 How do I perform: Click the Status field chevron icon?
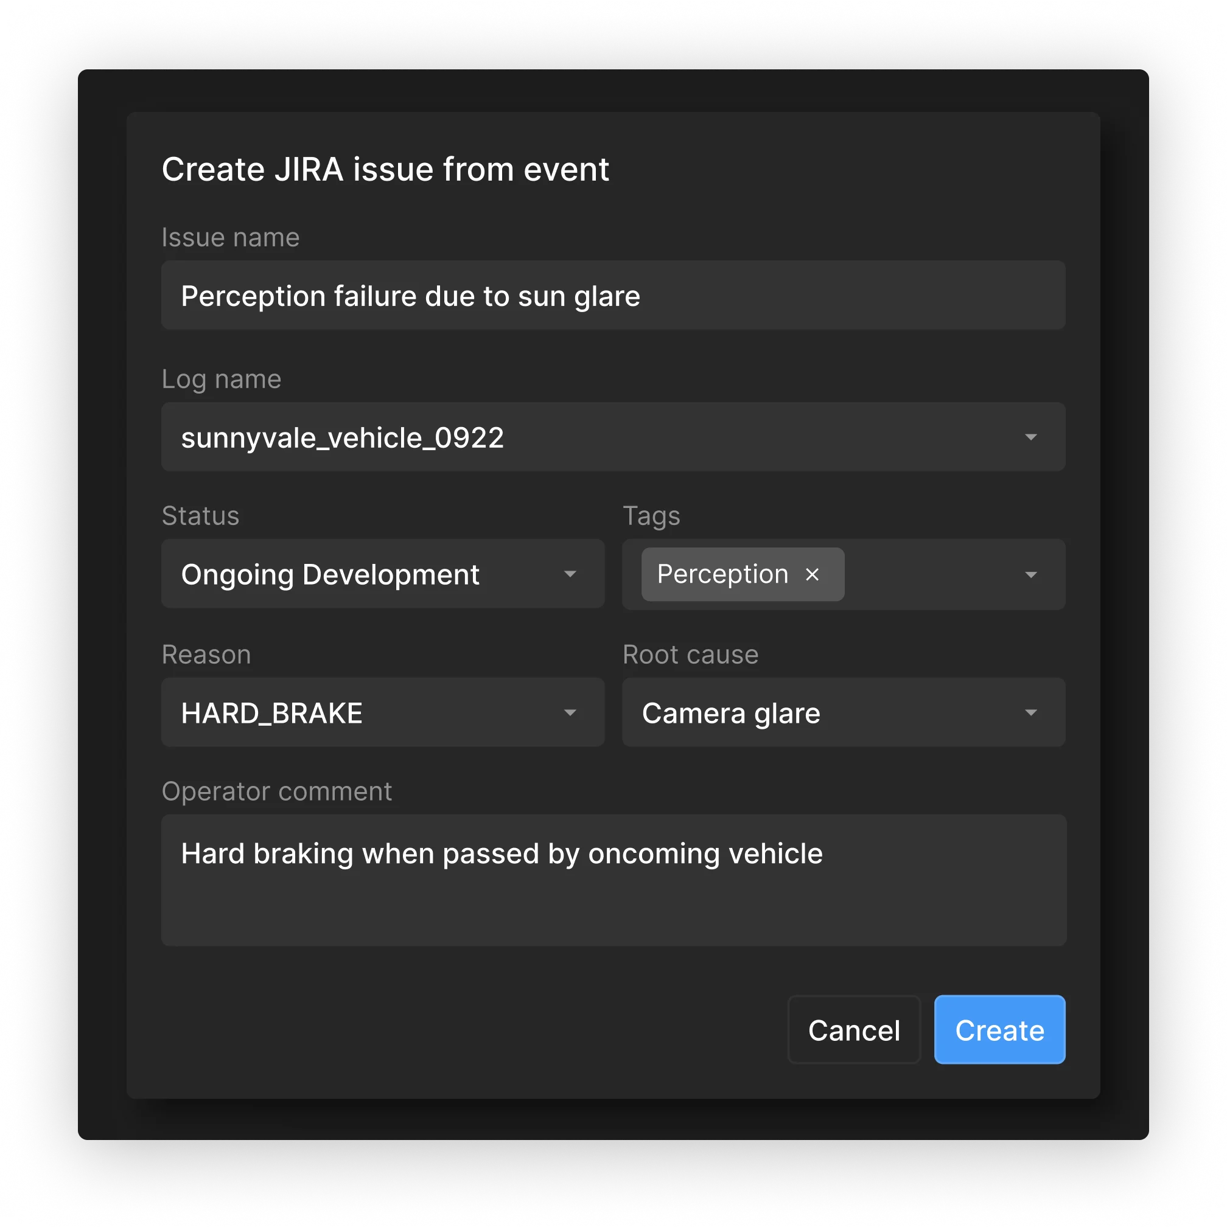pyautogui.click(x=571, y=574)
